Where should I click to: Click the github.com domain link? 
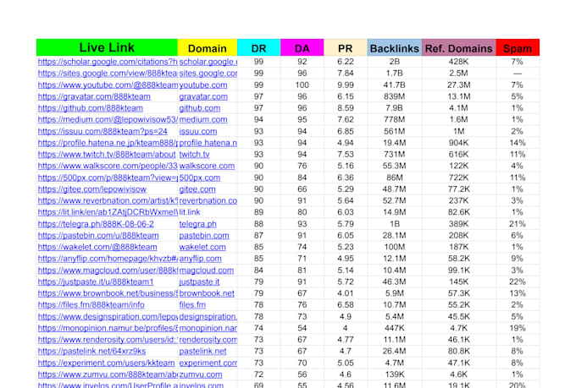[x=200, y=108]
